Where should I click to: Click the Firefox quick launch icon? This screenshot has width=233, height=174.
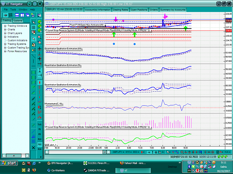tap(34, 170)
